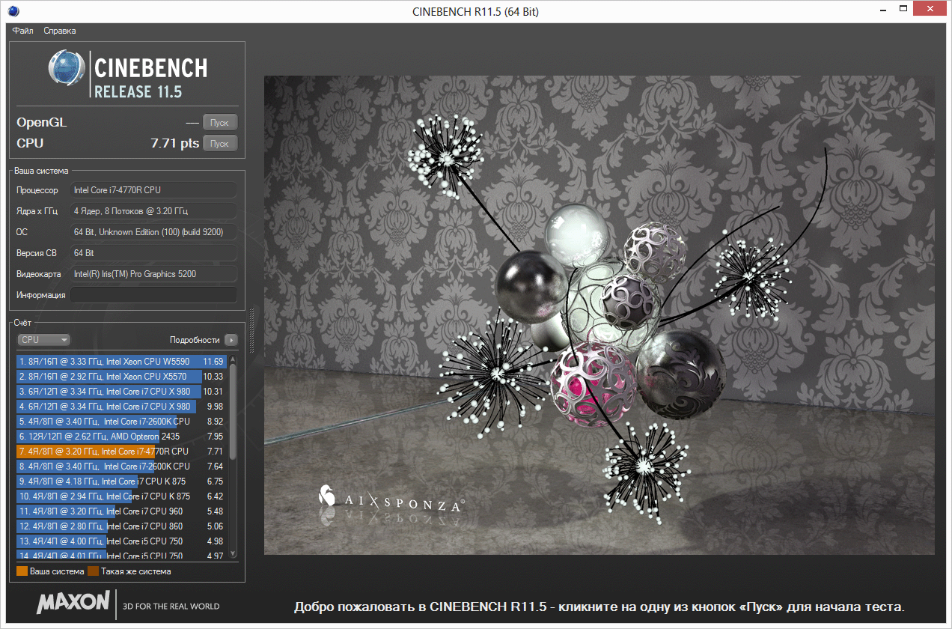952x629 pixels.
Task: Open the CPU ranking type dropdown
Action: pyautogui.click(x=43, y=340)
